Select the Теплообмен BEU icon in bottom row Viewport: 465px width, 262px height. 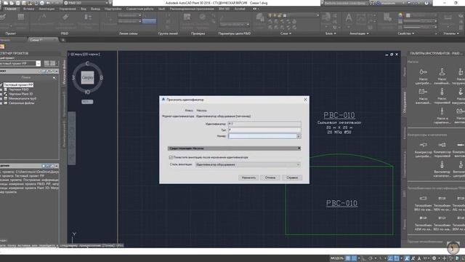[x=442, y=218]
